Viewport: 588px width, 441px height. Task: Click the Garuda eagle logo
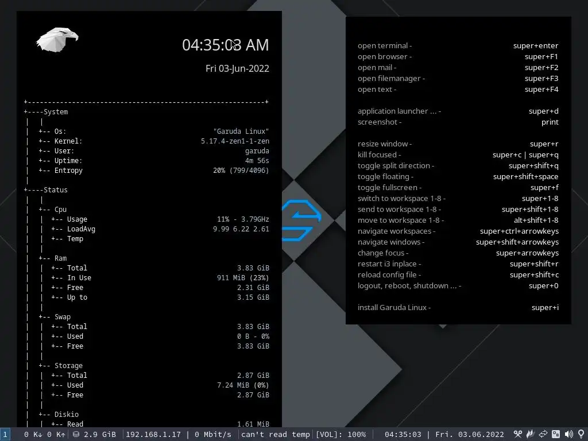[57, 40]
